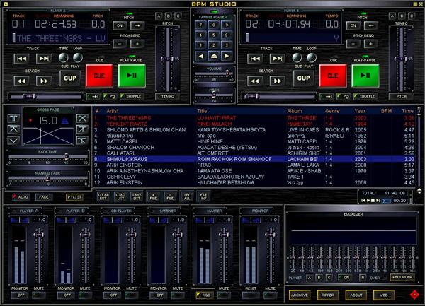Click RESET on the Monitor channel

click(251, 295)
